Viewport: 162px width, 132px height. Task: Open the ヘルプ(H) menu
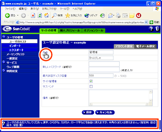coord(77,9)
